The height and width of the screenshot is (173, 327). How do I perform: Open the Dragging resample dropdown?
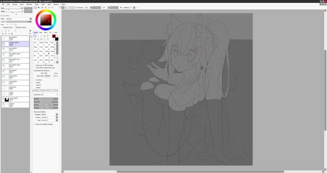pos(49,115)
